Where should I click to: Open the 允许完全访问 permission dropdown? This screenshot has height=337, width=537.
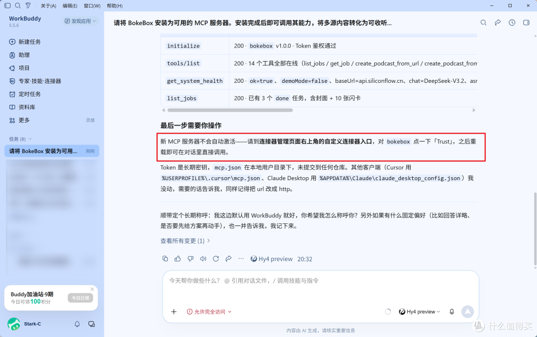(x=209, y=312)
